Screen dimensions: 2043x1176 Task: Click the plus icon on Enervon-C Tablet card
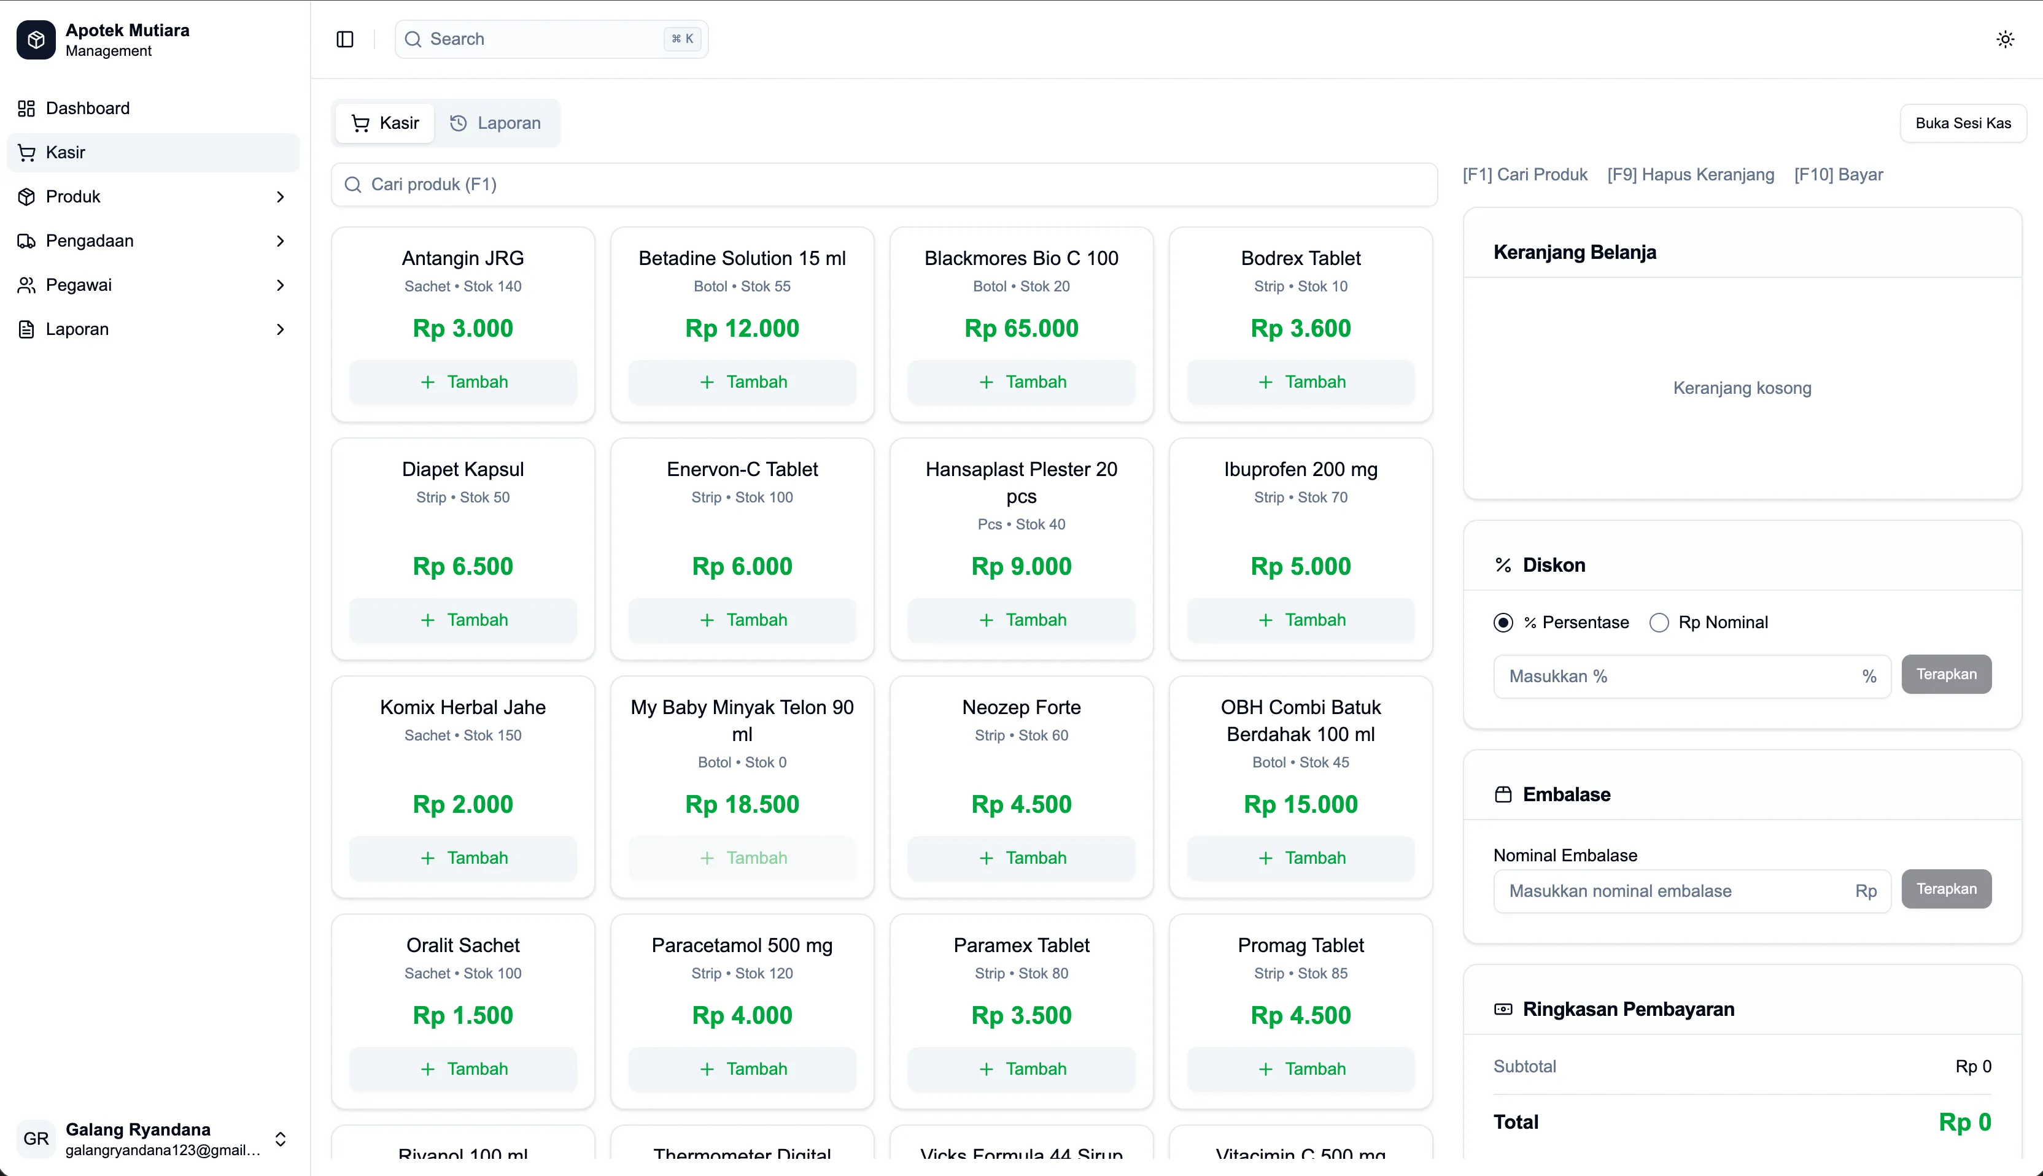[707, 620]
